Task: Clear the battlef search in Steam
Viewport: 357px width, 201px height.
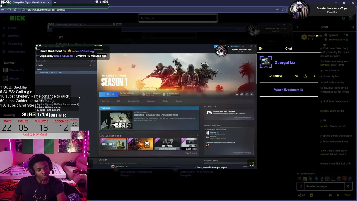Action: click(90, 65)
